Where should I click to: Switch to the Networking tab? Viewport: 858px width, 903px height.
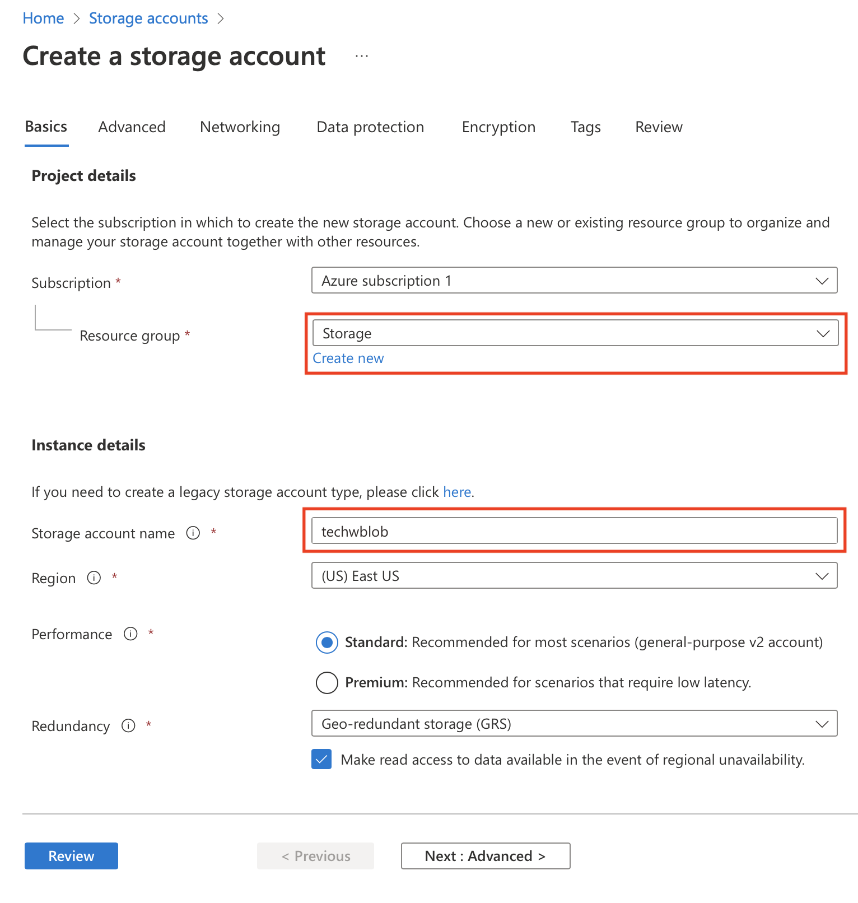240,127
